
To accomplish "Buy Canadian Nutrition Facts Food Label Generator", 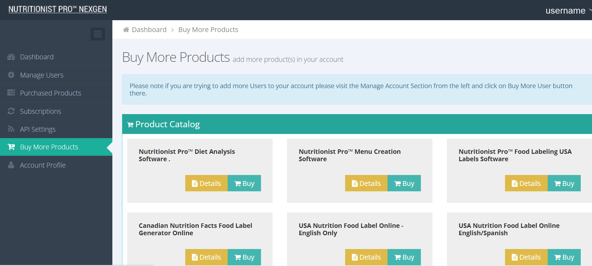I will coord(244,257).
